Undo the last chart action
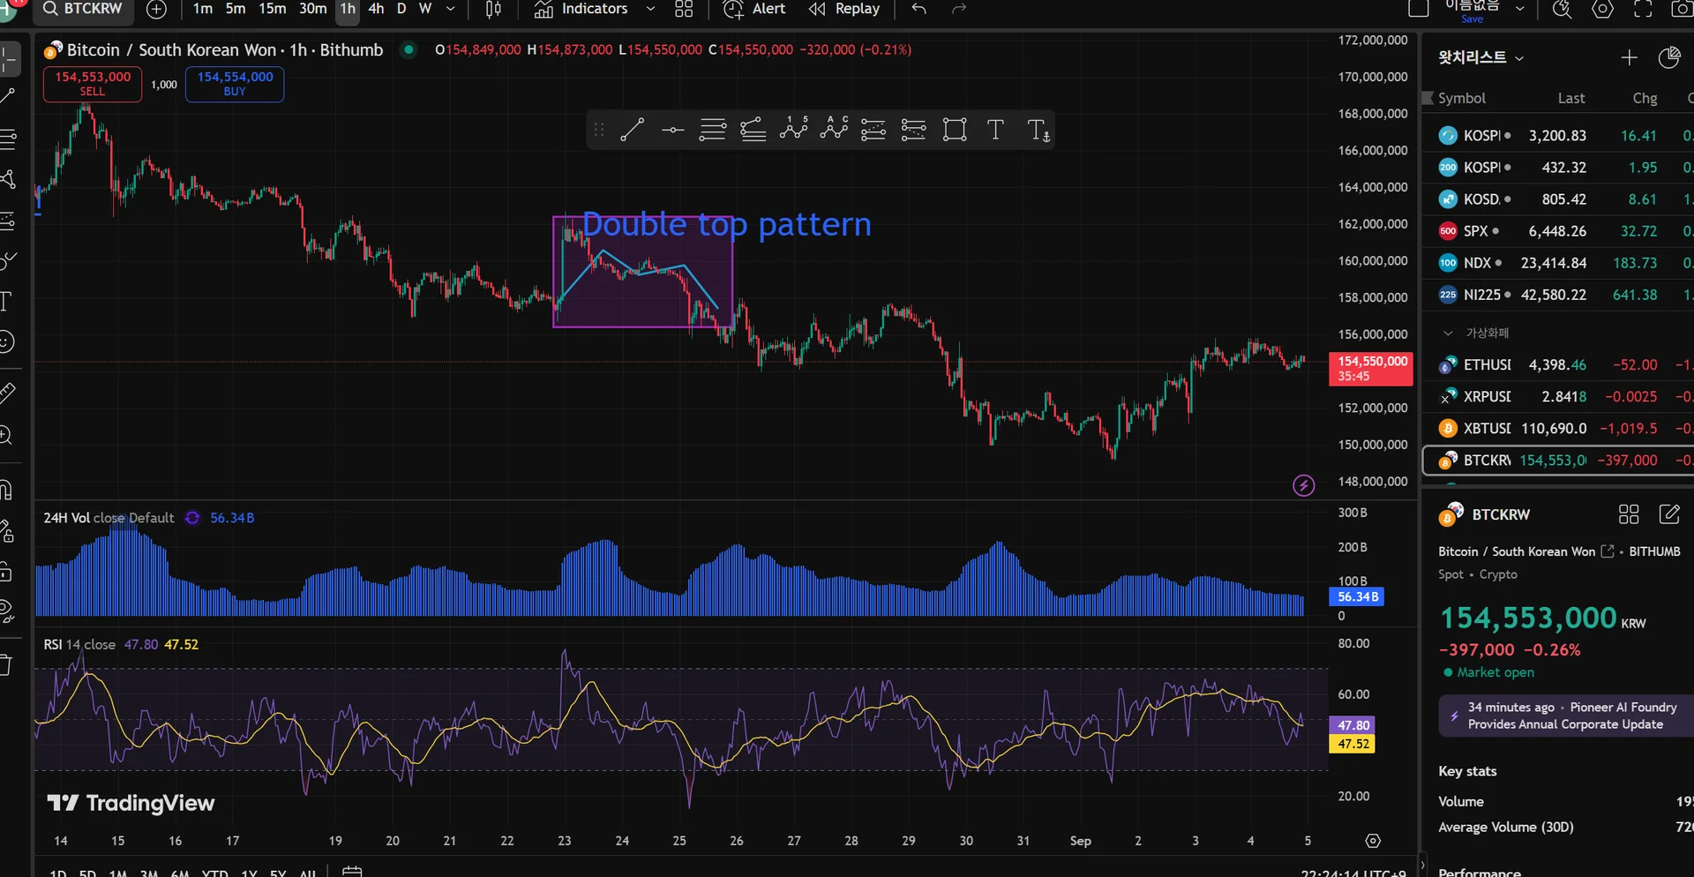 (x=918, y=9)
